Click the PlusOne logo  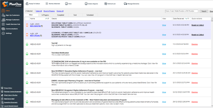point(12,4)
